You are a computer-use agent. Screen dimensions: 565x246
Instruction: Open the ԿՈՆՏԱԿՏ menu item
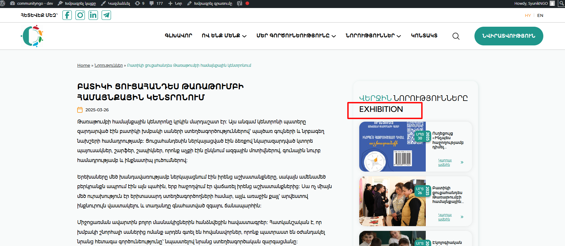tap(424, 36)
